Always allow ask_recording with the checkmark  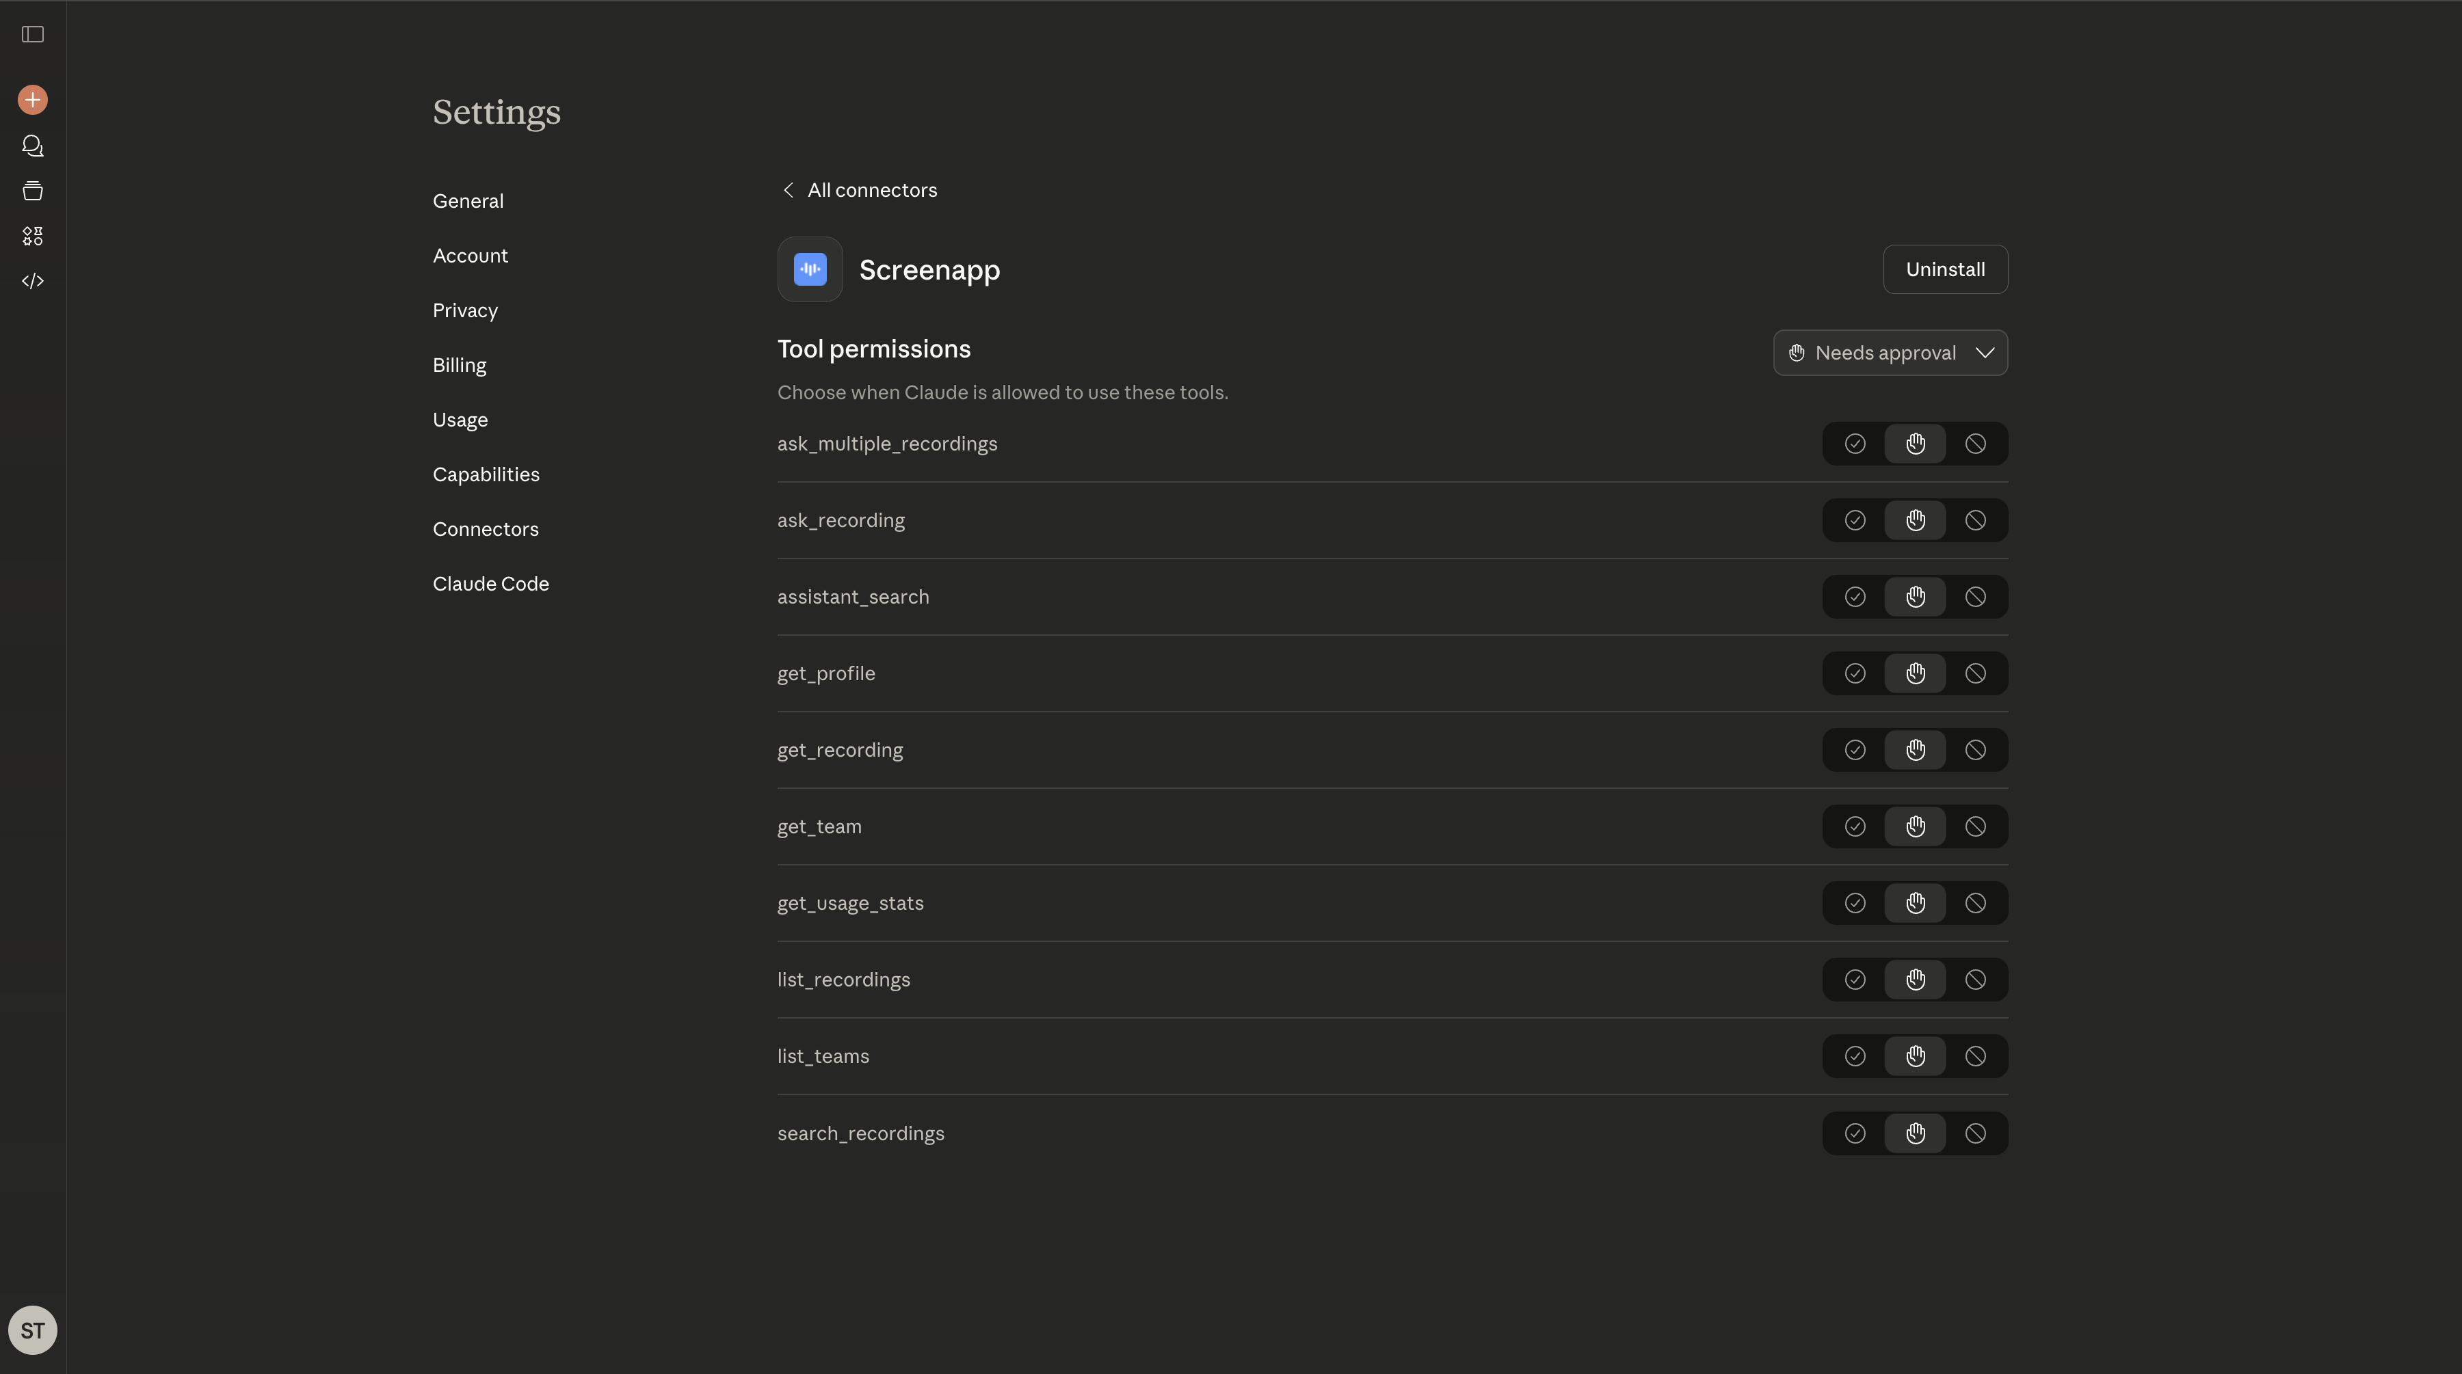pos(1854,520)
